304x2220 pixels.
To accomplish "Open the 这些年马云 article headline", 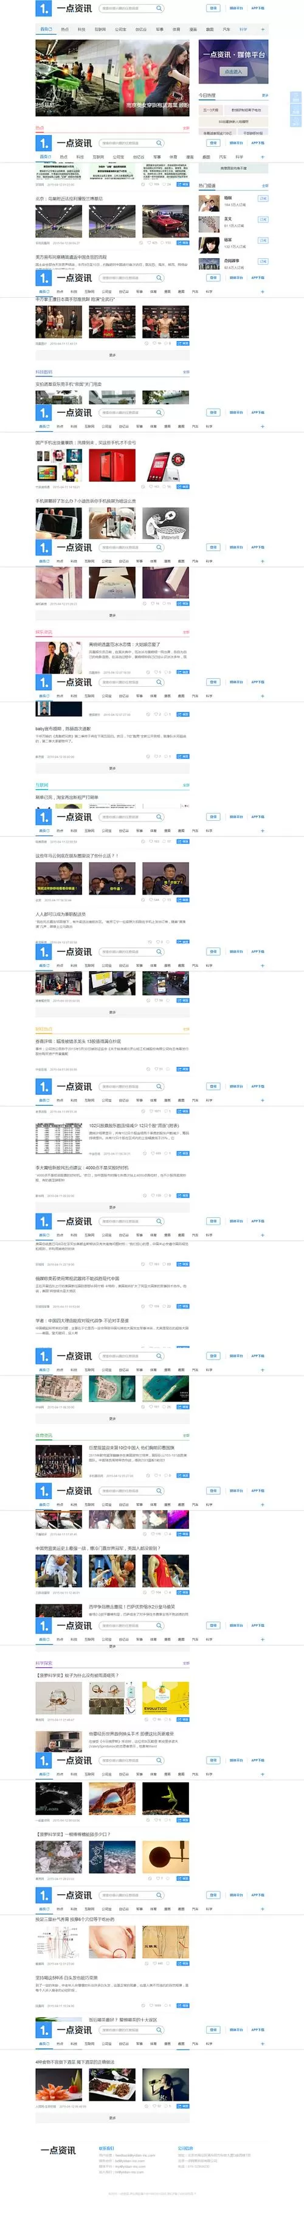I will pyautogui.click(x=77, y=855).
